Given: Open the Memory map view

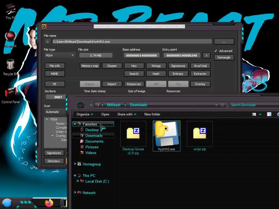Looking at the screenshot, I should click(x=90, y=66).
